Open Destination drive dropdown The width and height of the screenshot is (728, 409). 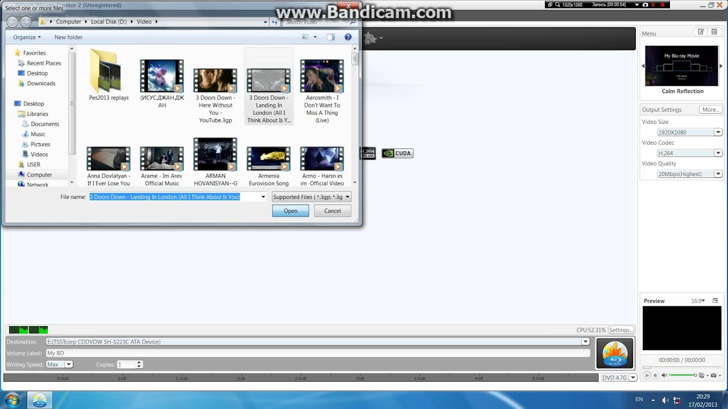click(585, 341)
